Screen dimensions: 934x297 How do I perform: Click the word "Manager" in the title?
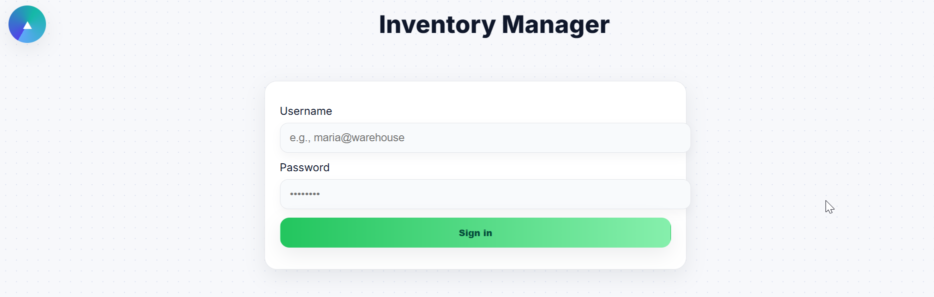coord(555,24)
